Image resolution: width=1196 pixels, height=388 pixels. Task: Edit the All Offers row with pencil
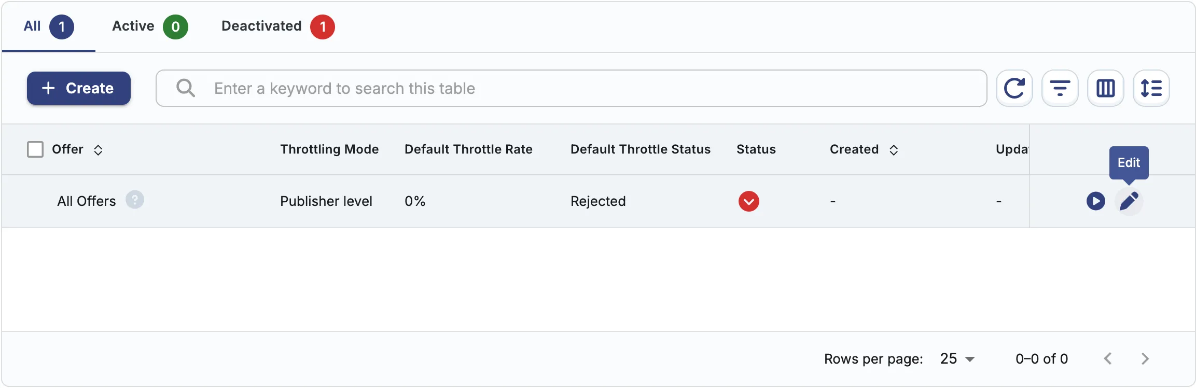point(1129,201)
